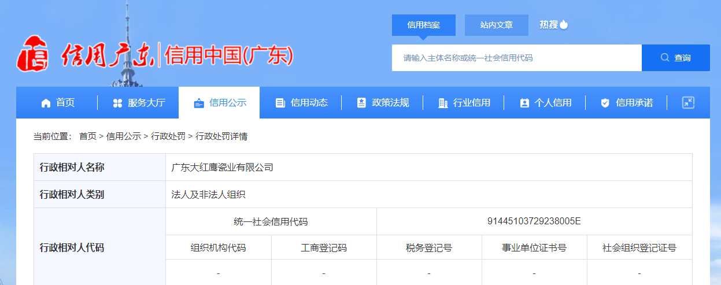Click company name 广东大红鹰瓷业有限公司

tap(223, 168)
